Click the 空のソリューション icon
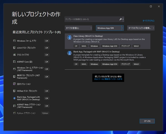This screenshot has height=134, width=166. pyautogui.click(x=14, y=84)
